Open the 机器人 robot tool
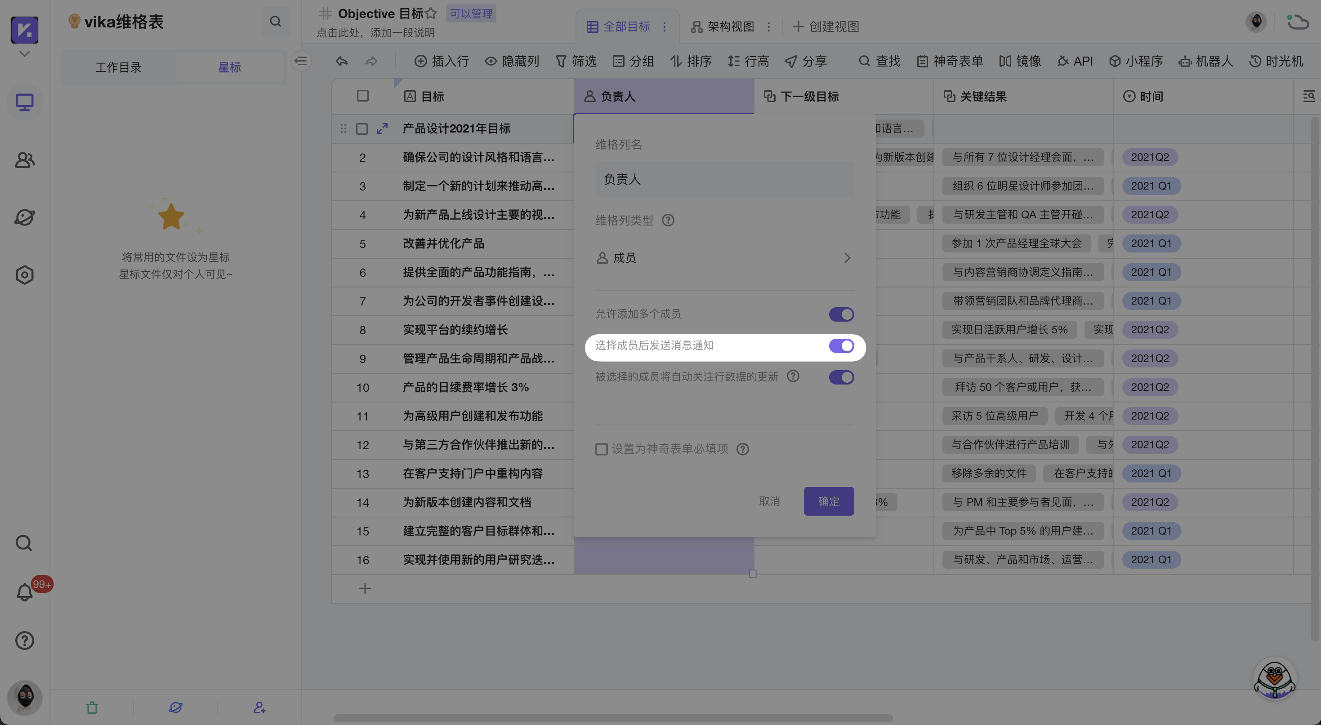Image resolution: width=1321 pixels, height=725 pixels. pos(1205,62)
